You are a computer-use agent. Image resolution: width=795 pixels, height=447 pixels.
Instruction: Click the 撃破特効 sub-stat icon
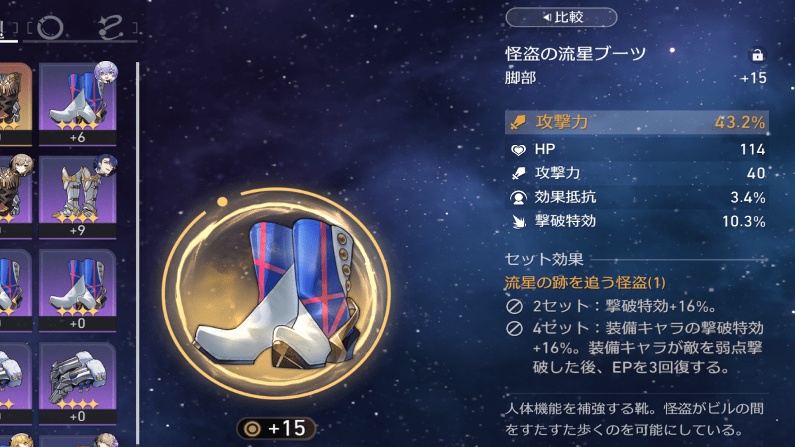pyautogui.click(x=519, y=221)
